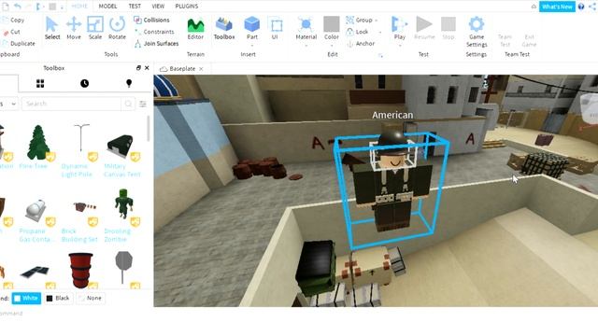Select the Dynamic Light Pole item

tap(79, 150)
